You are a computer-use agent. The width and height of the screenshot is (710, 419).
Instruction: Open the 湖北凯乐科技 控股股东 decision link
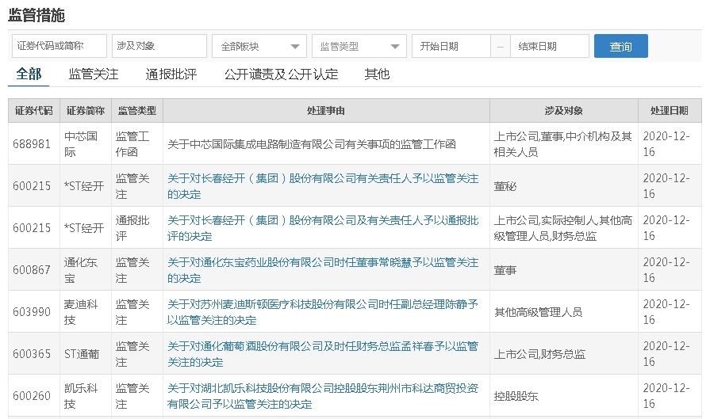coord(322,396)
